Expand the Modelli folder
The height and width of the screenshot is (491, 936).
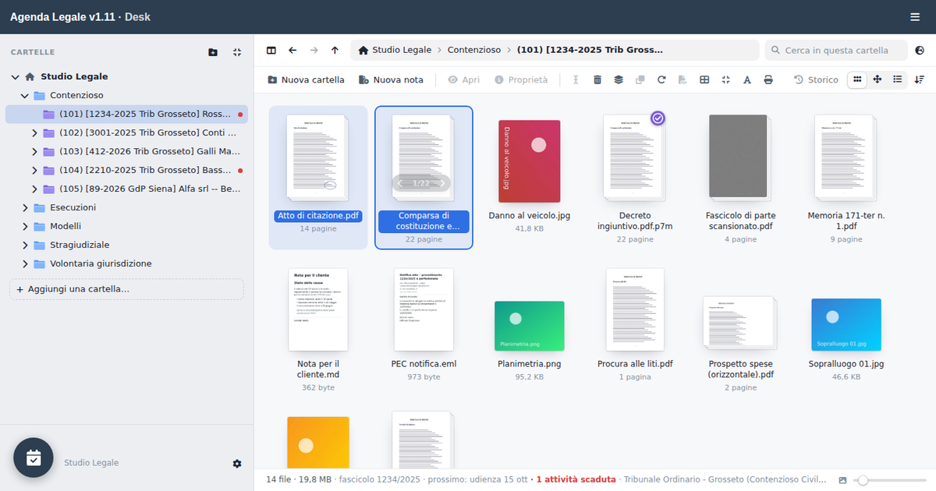[x=24, y=226]
